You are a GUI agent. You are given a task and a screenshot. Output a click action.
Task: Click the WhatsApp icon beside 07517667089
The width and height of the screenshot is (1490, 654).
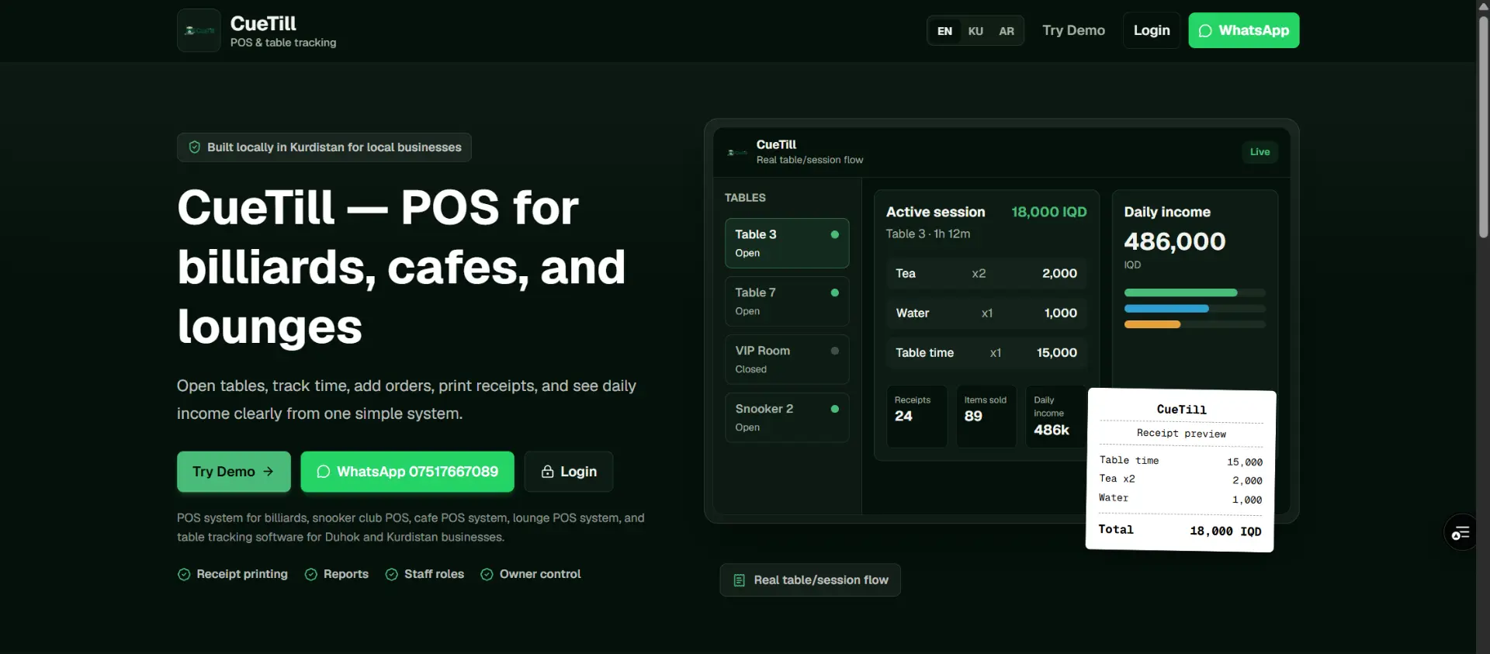(x=324, y=472)
